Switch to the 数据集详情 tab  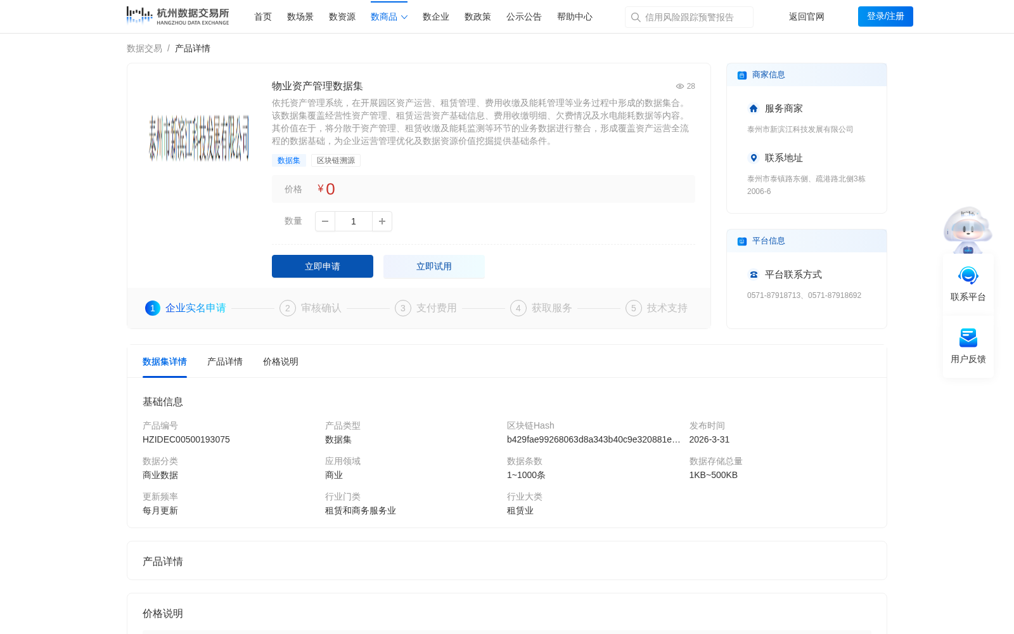165,361
